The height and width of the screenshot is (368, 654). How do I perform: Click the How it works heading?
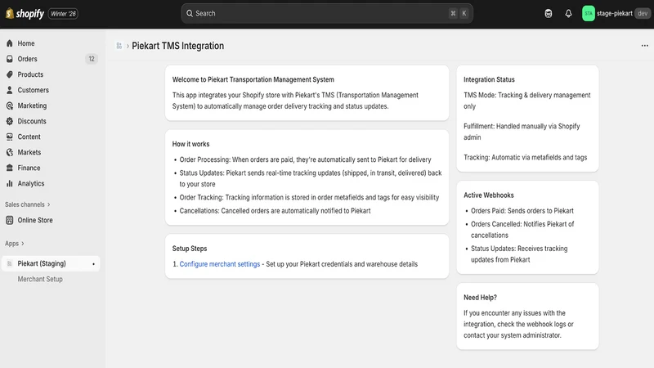(190, 144)
